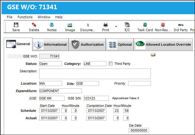Image resolution: width=195 pixels, height=135 pixels.
Task: Click the Delete eraser icon
Action: pyautogui.click(x=34, y=25)
